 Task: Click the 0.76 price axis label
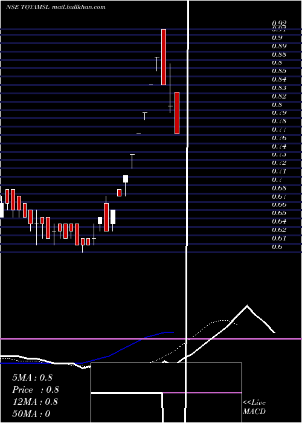coord(279,138)
